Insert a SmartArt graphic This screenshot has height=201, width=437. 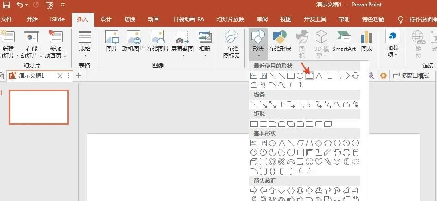[x=344, y=42]
